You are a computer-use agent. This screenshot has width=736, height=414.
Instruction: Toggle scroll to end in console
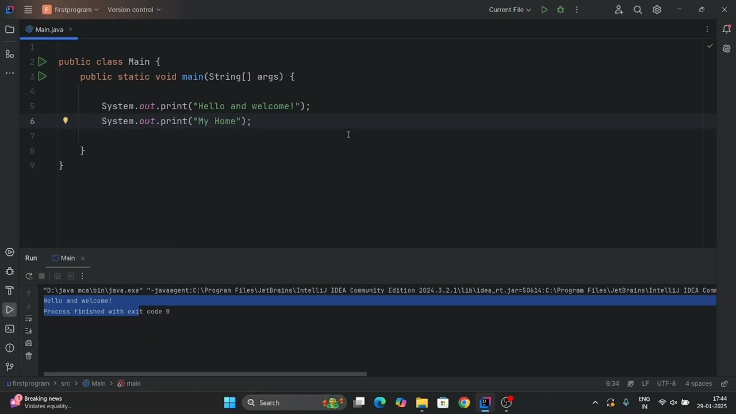click(x=29, y=331)
